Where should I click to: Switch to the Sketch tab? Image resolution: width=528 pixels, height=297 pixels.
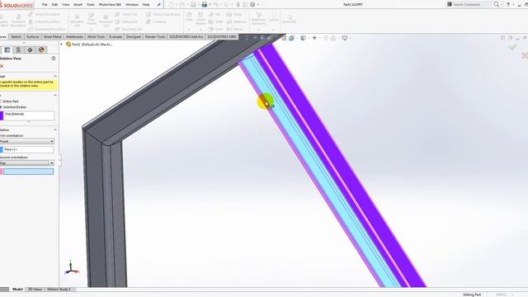coord(16,36)
